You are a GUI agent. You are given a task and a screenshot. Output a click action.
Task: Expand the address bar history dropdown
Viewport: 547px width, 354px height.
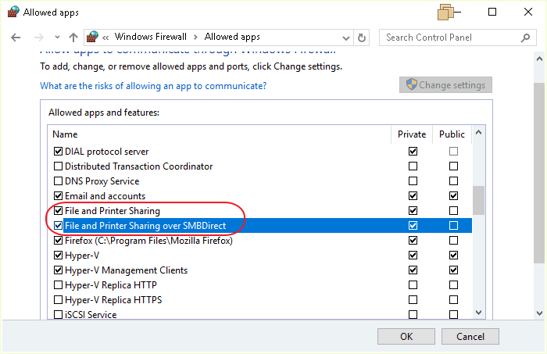[345, 38]
